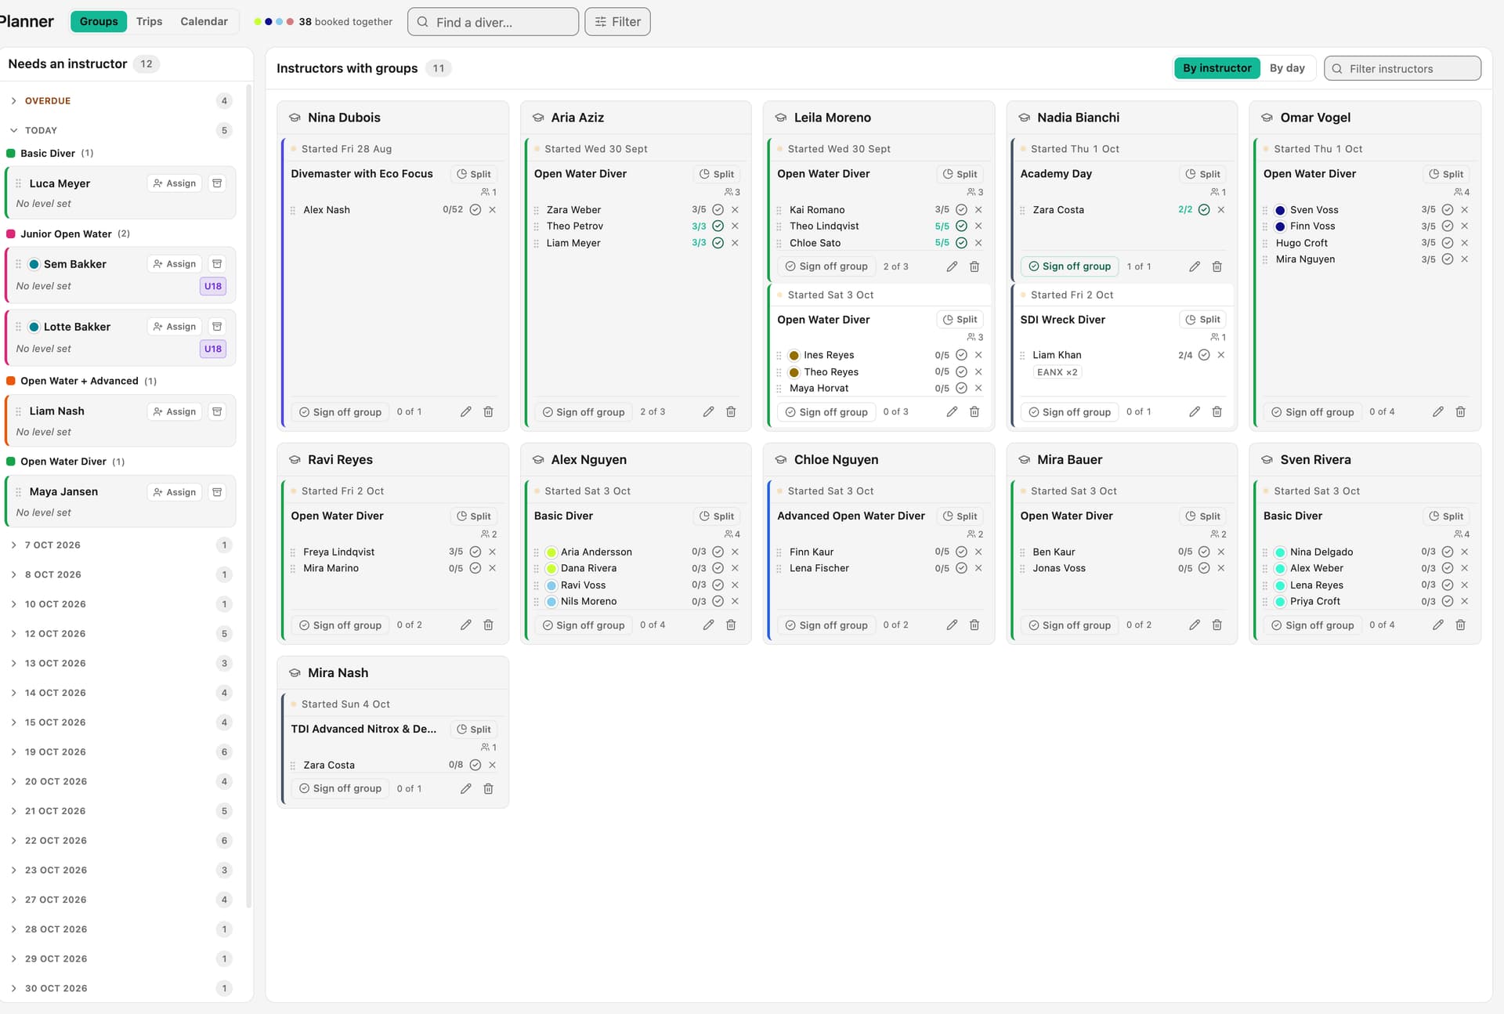Switch the instructor view to By day

point(1287,69)
